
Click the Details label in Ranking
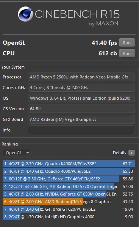119,153
